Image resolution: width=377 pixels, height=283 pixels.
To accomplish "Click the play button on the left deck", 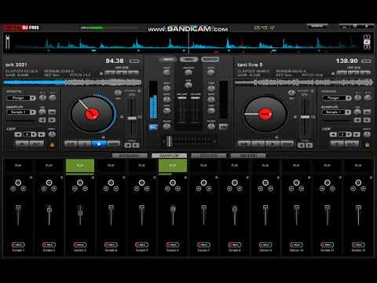I will [99, 144].
